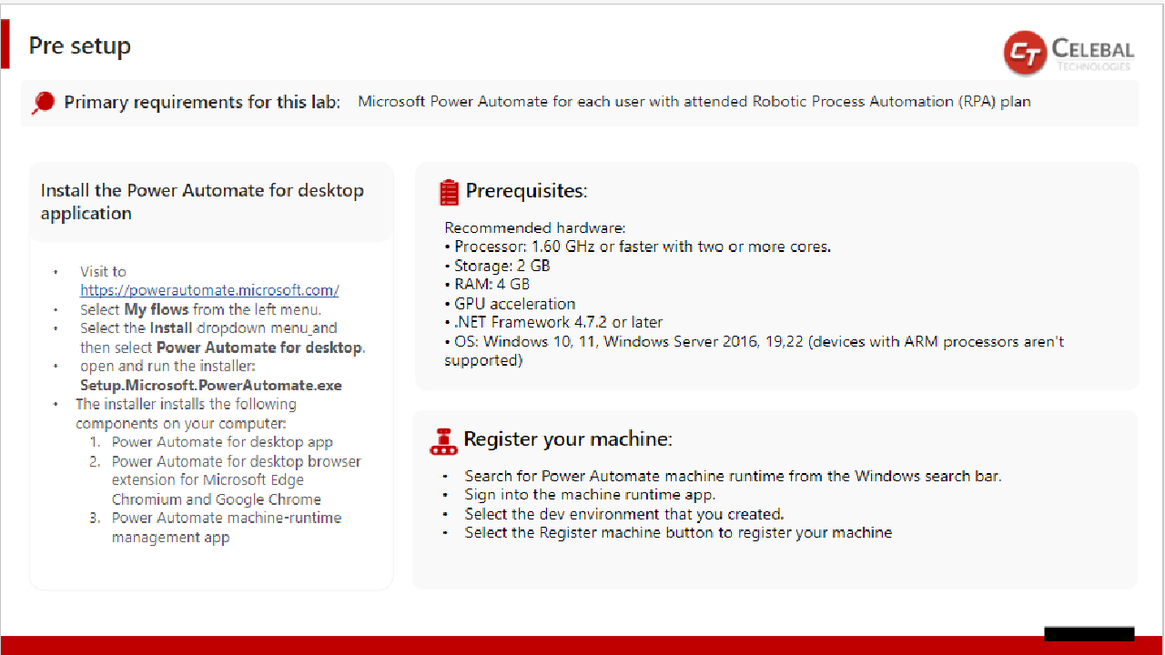Click the 'RAM: 4 GB' bullet
The width and height of the screenshot is (1165, 655).
(x=487, y=285)
